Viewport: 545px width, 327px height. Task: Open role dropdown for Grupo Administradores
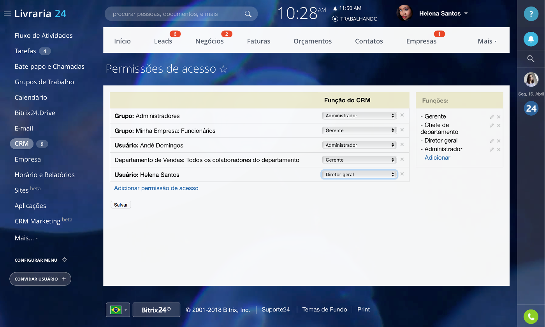point(359,116)
